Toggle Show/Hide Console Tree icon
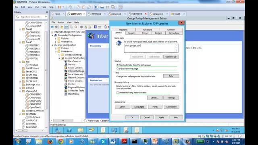258x145 pixels. 66,27
